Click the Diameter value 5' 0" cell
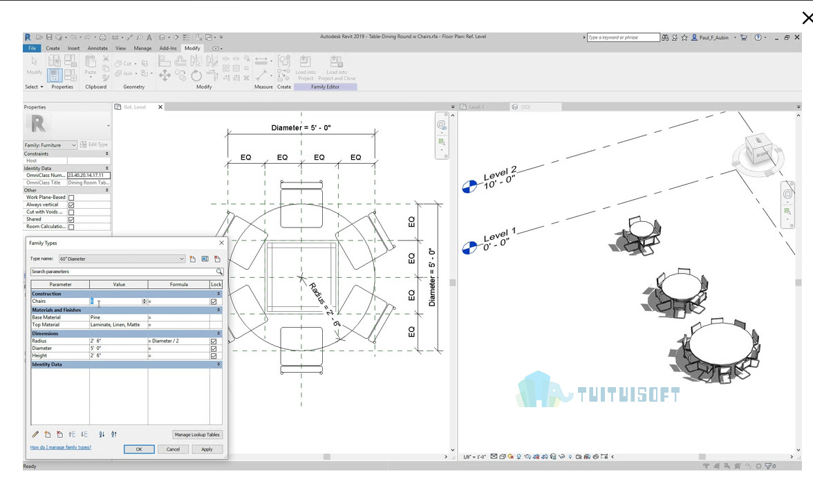This screenshot has width=813, height=486. pyautogui.click(x=119, y=348)
